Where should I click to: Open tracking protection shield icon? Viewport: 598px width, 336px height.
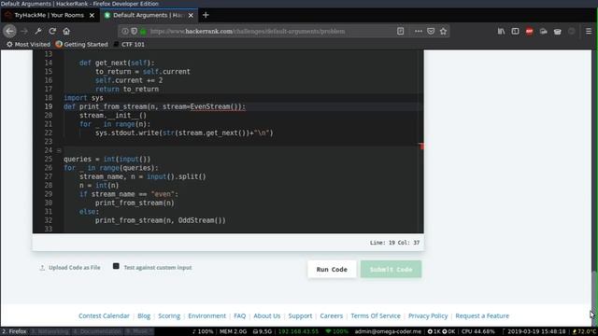click(134, 31)
